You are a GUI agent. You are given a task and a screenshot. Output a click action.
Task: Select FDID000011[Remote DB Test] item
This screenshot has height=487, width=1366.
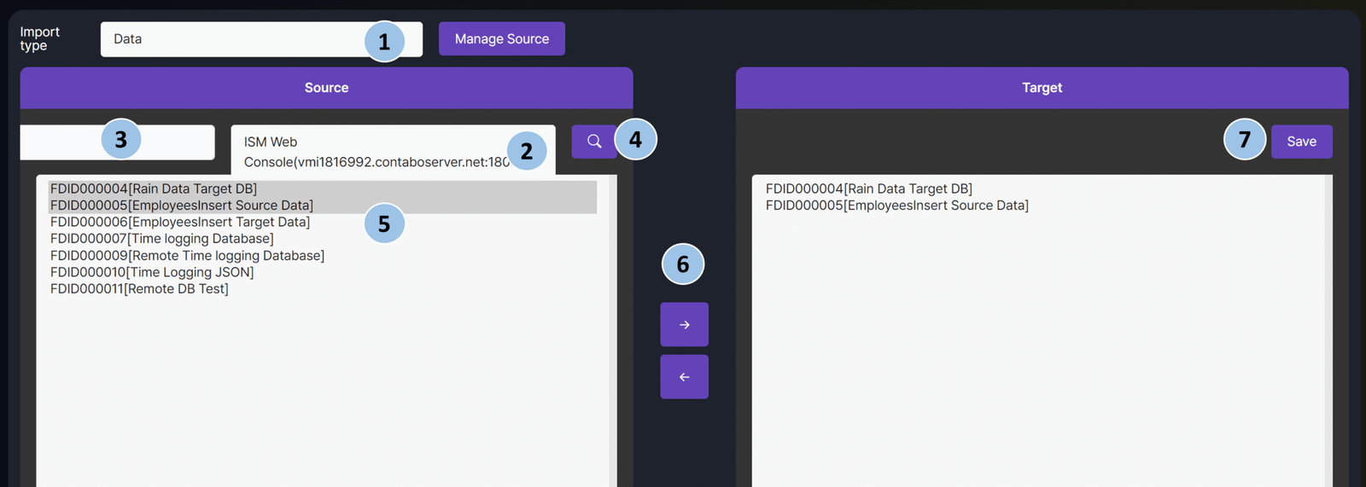pos(139,289)
